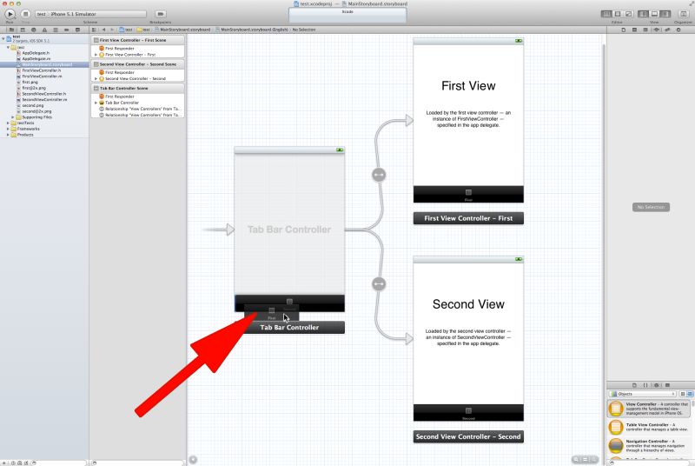695x466 pixels.
Task: Run the project with the Run button
Action: coord(10,14)
